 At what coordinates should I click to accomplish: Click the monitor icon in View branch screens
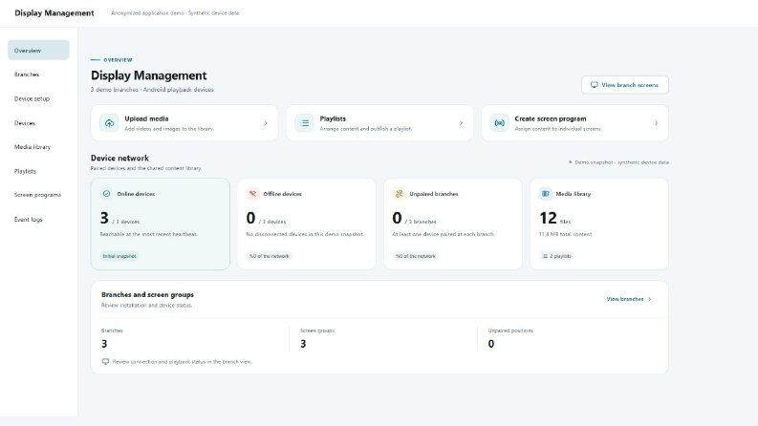click(595, 85)
